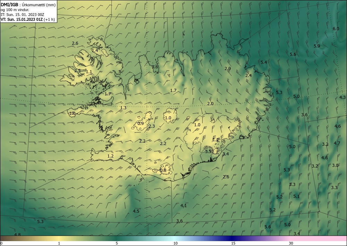Click the 5.1 value in the southeast sea
The height and width of the screenshot is (246, 347).
pyautogui.click(x=296, y=196)
